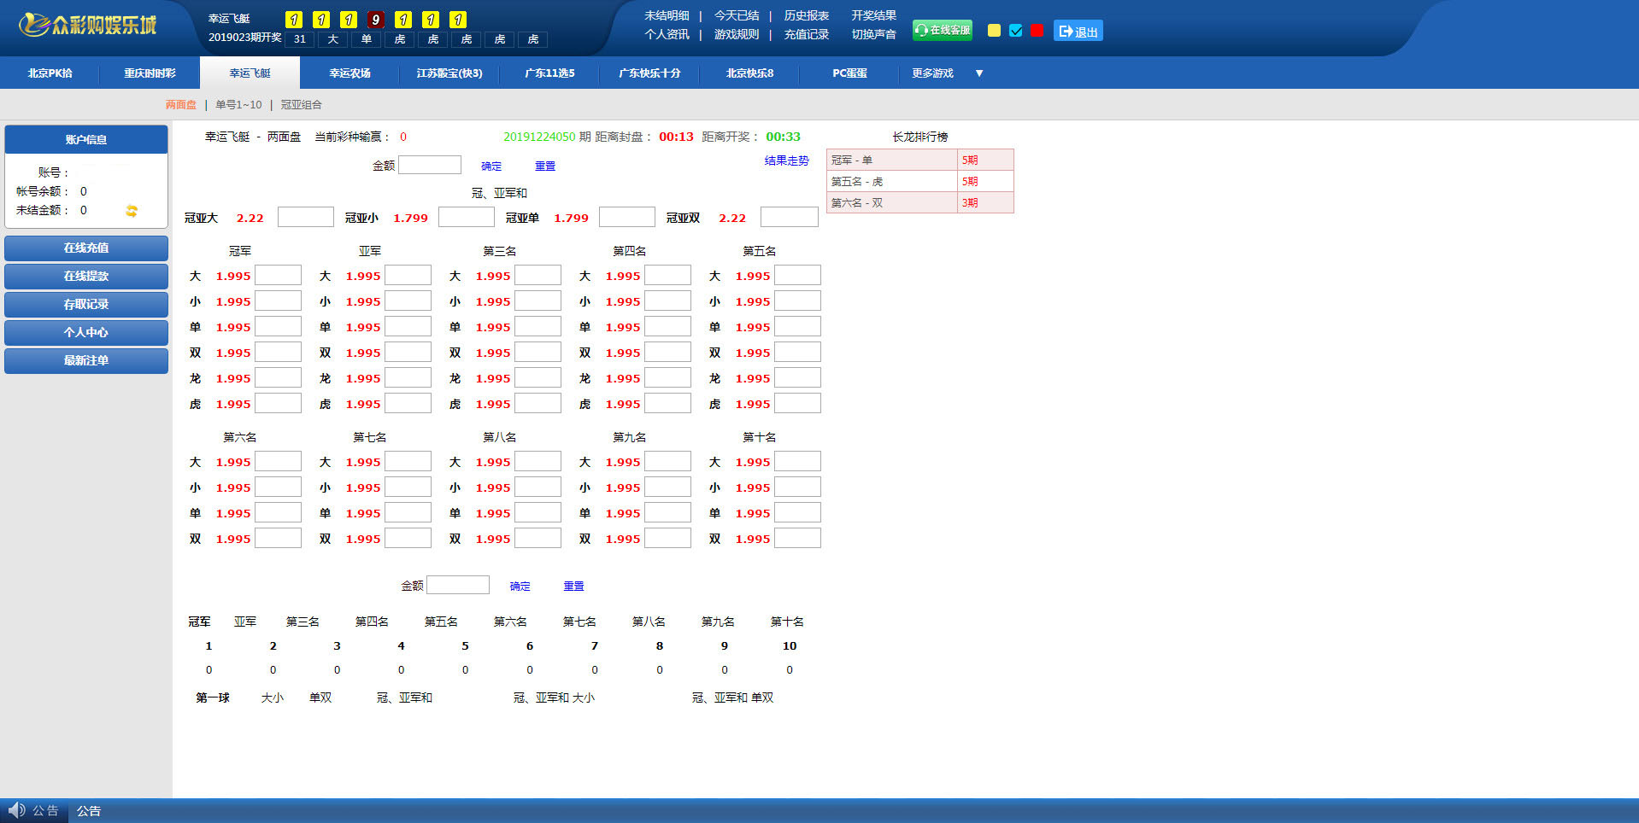Open 开奖结果 link
The height and width of the screenshot is (823, 1639).
tap(873, 15)
